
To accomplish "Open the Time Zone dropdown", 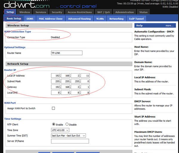I will point(60,130).
